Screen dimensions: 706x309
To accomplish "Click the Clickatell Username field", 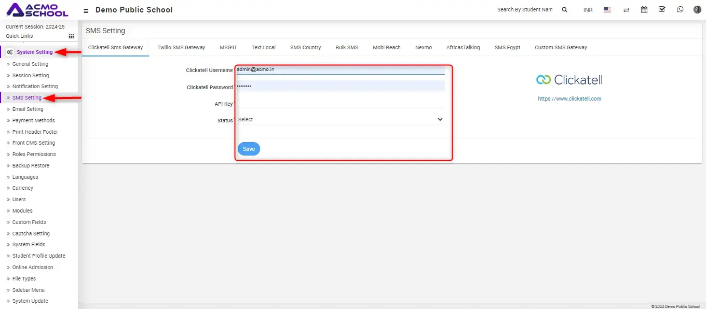I will coord(341,69).
